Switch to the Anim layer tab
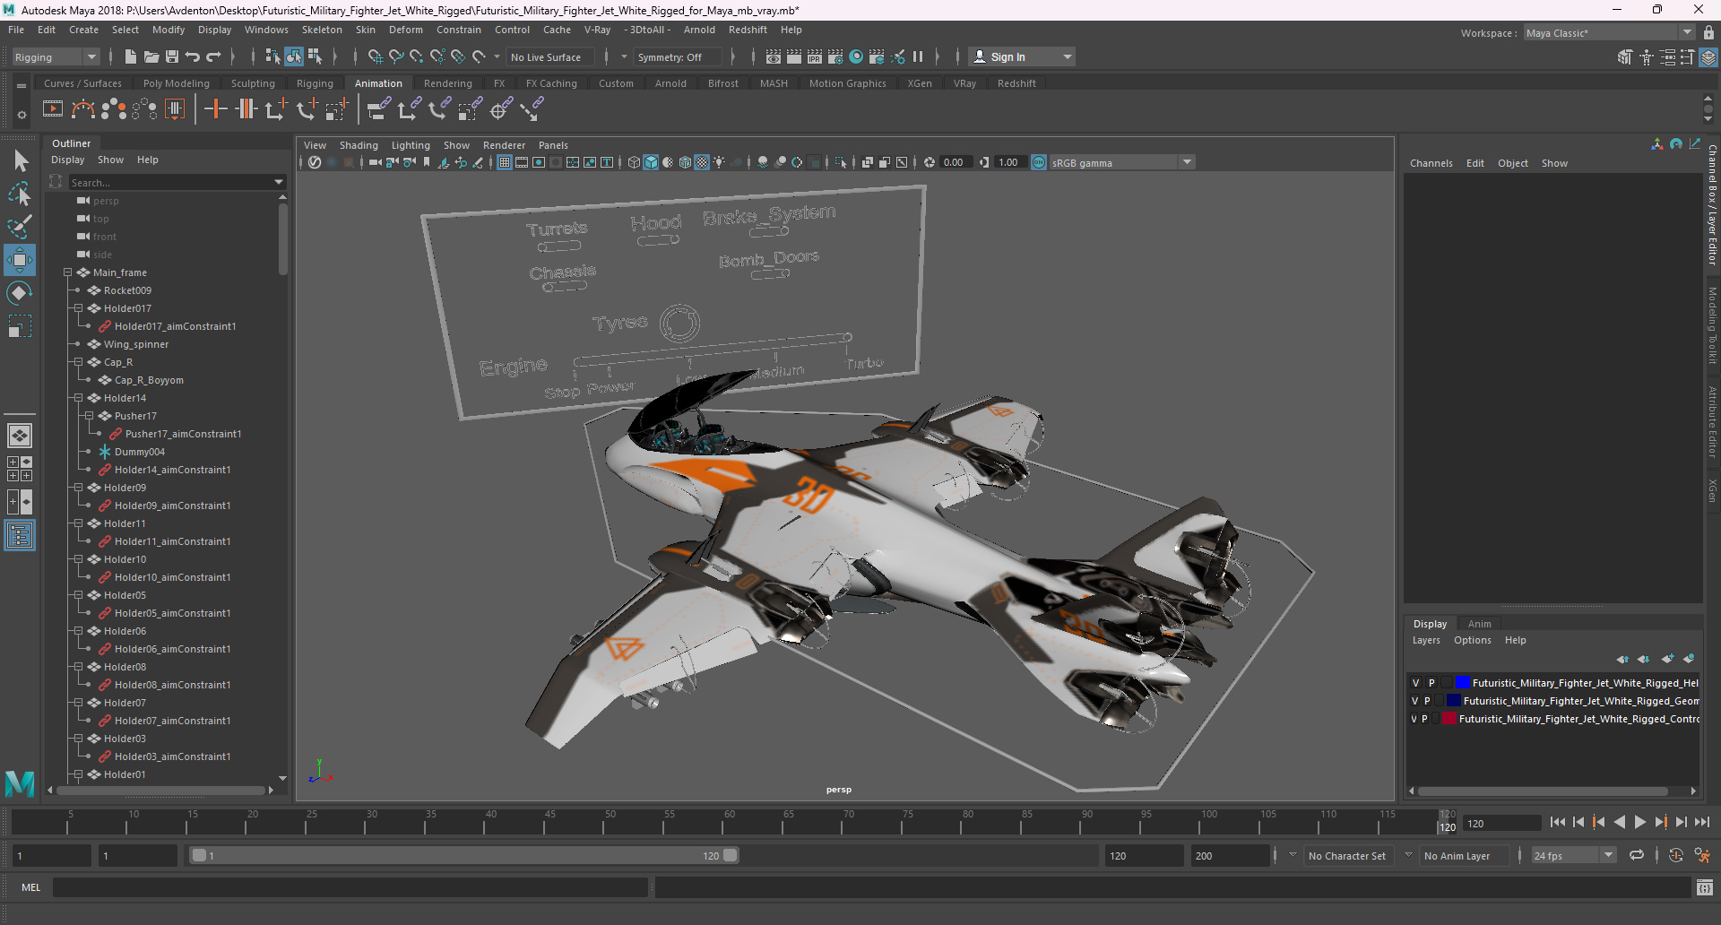 pos(1479,624)
